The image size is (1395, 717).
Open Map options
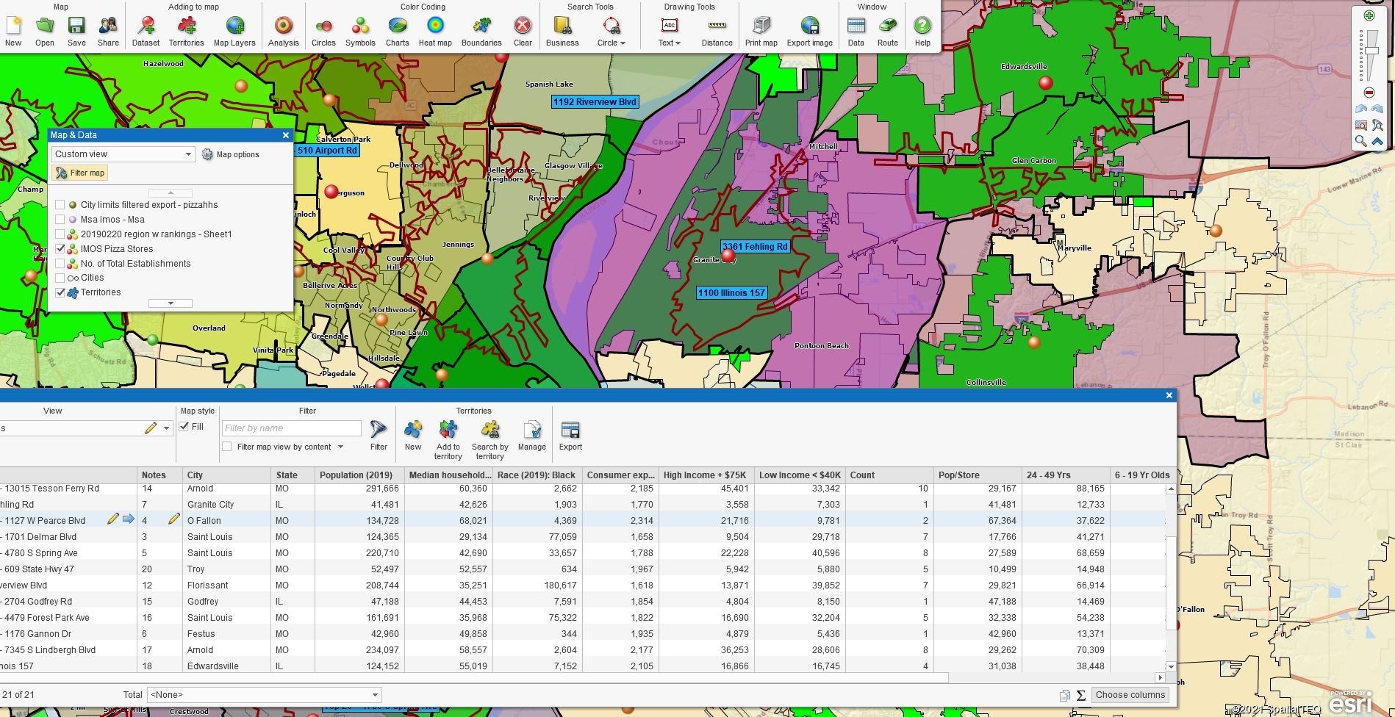point(231,154)
